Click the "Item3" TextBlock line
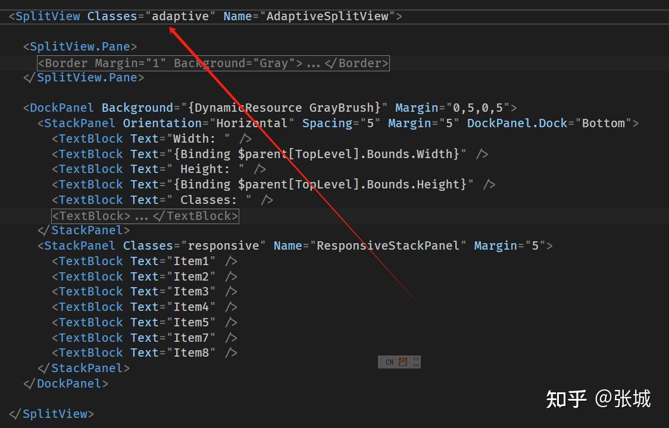The height and width of the screenshot is (428, 669). [x=145, y=292]
